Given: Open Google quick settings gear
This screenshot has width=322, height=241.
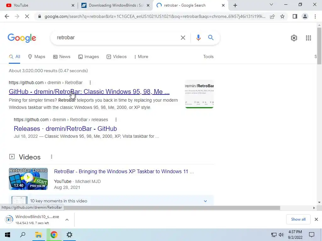Looking at the screenshot, I should (294, 38).
